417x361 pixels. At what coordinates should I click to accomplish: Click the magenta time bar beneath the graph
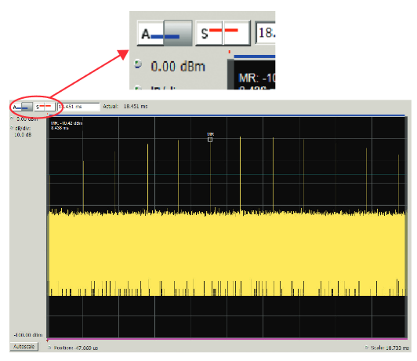pyautogui.click(x=227, y=339)
